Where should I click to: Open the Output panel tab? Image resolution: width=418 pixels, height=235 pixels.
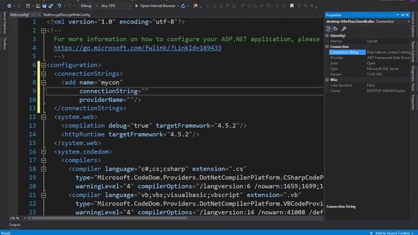click(x=14, y=225)
